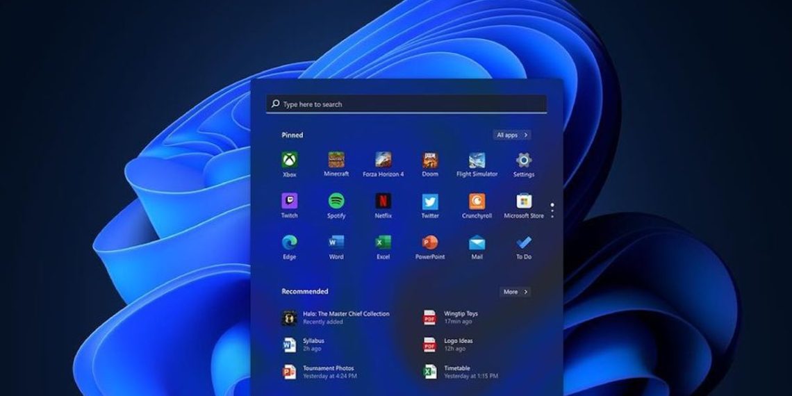Viewport: 792px width, 396px height.
Task: Open Tournament Photos presentation
Action: (x=319, y=372)
